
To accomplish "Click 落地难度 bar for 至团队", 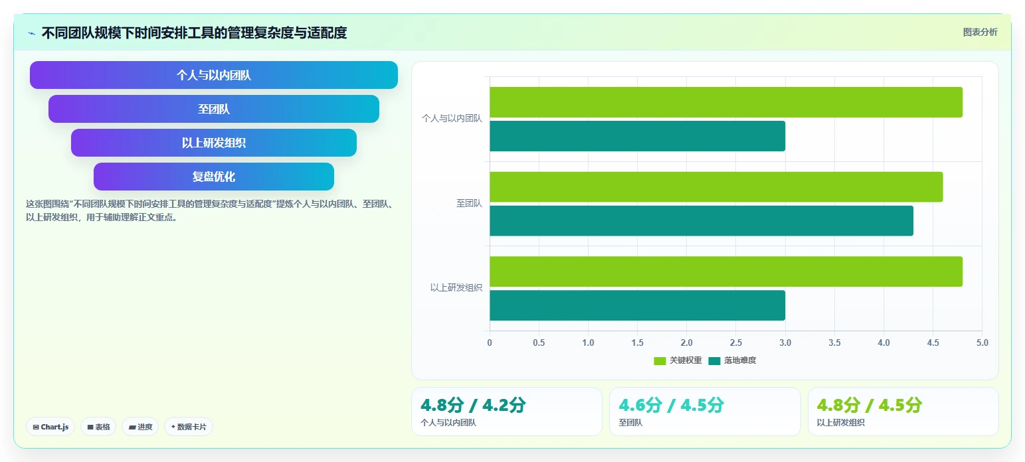I will tap(701, 220).
